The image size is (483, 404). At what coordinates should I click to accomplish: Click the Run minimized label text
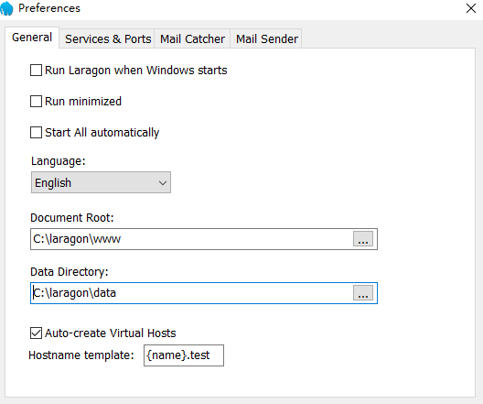(83, 101)
